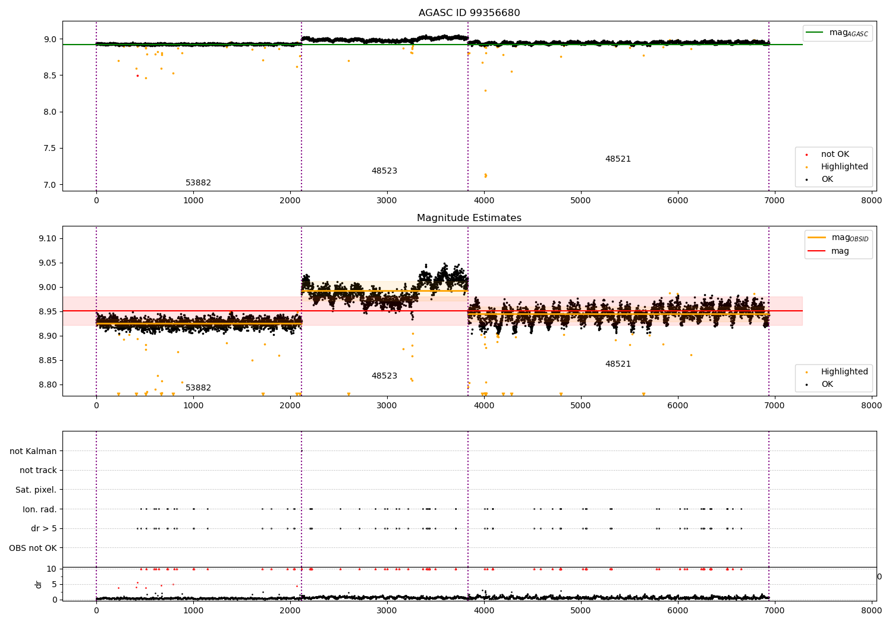Screen dimensions: 892x624
Task: Click the 8.5 tick label on the top plot
Action: (51, 75)
